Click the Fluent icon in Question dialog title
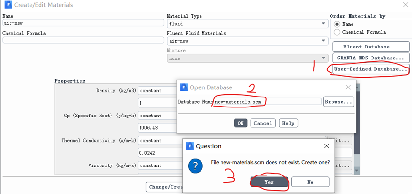412x194 pixels. pyautogui.click(x=190, y=146)
